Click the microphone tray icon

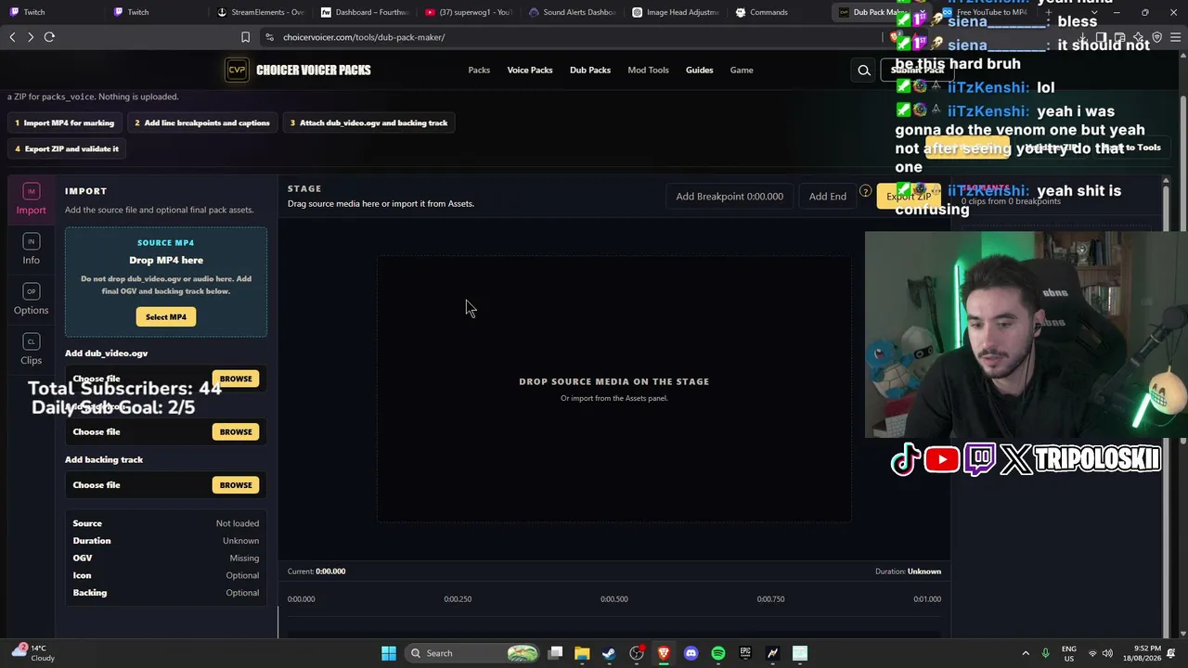(1046, 653)
